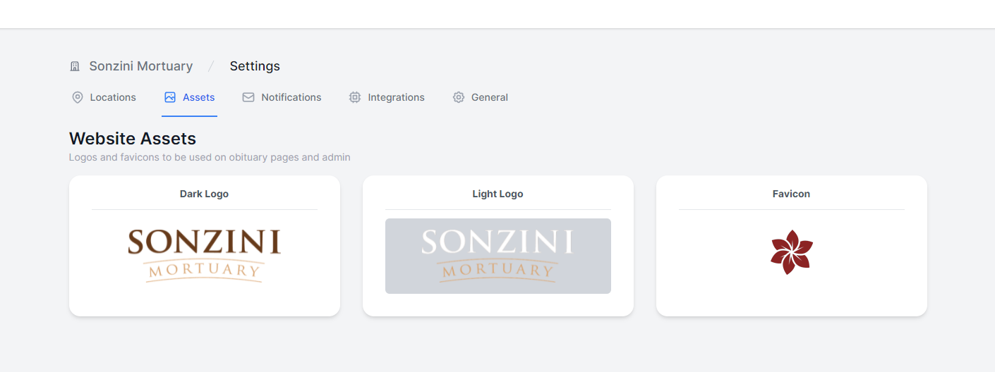Click the map pin Locations icon

(x=78, y=97)
